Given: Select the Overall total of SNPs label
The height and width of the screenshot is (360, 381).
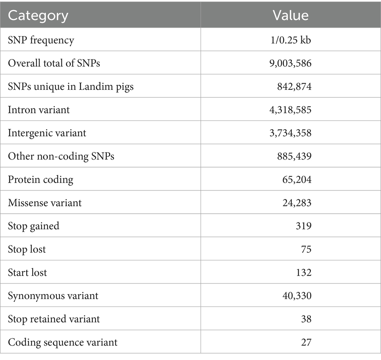Looking at the screenshot, I should (54, 63).
